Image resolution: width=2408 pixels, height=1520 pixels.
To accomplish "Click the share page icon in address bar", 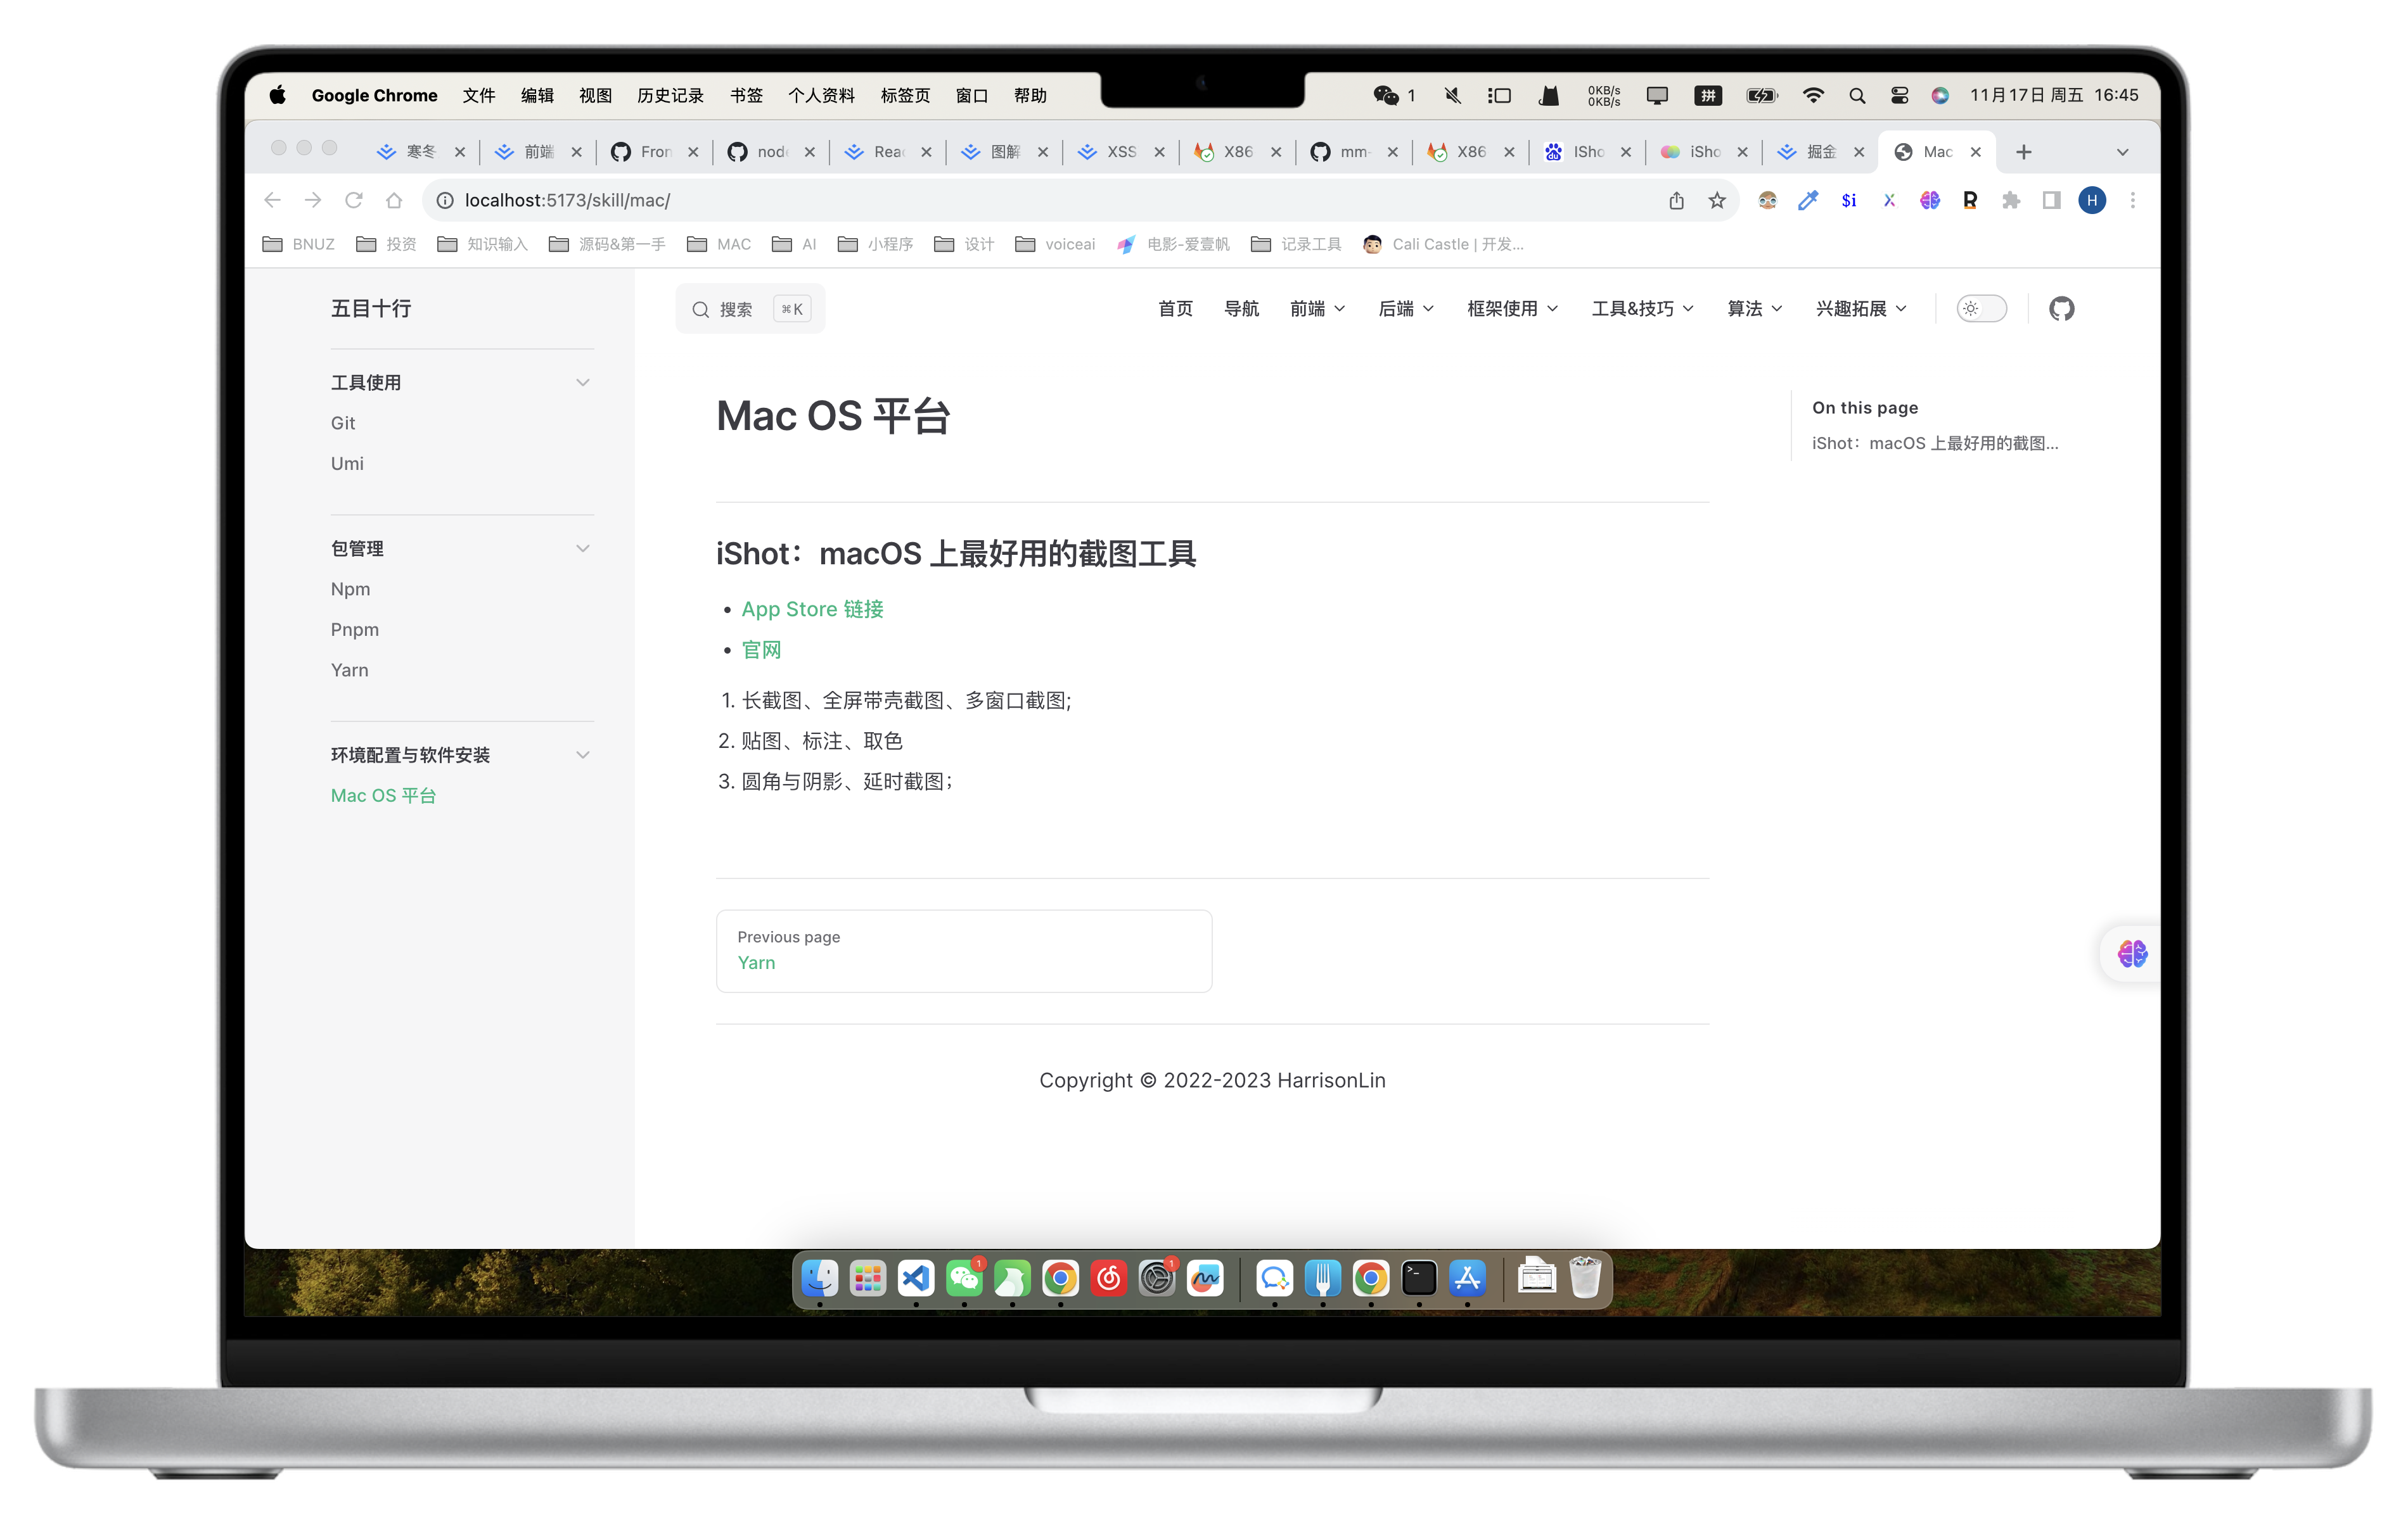I will pos(1677,201).
